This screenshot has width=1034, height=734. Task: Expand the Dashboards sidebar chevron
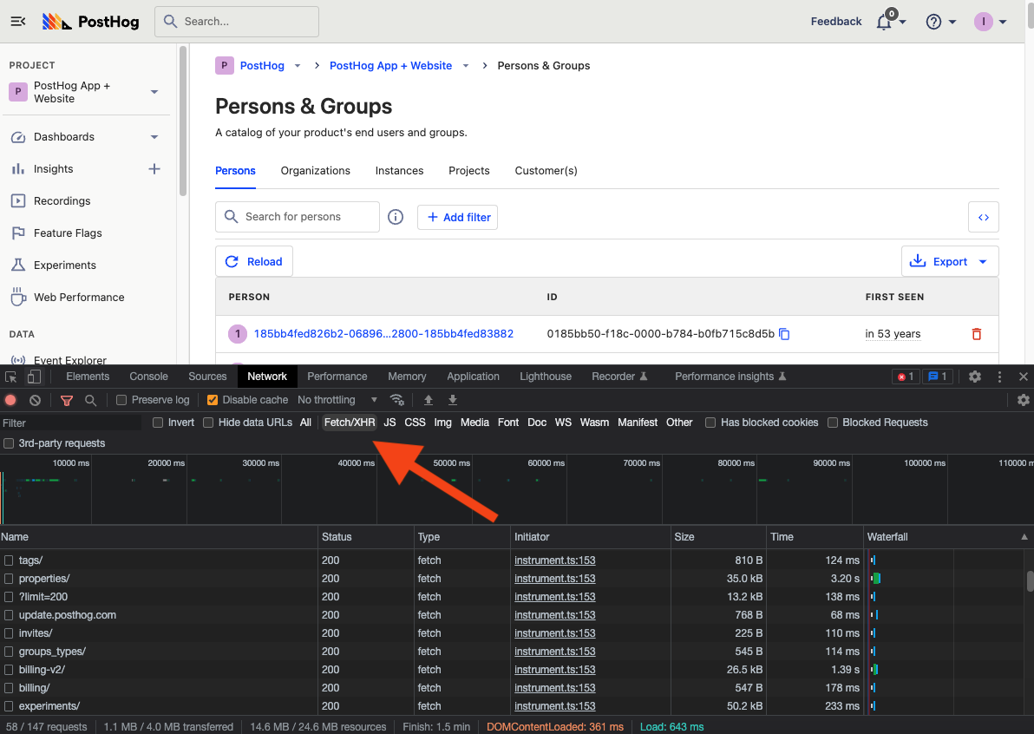pos(154,137)
